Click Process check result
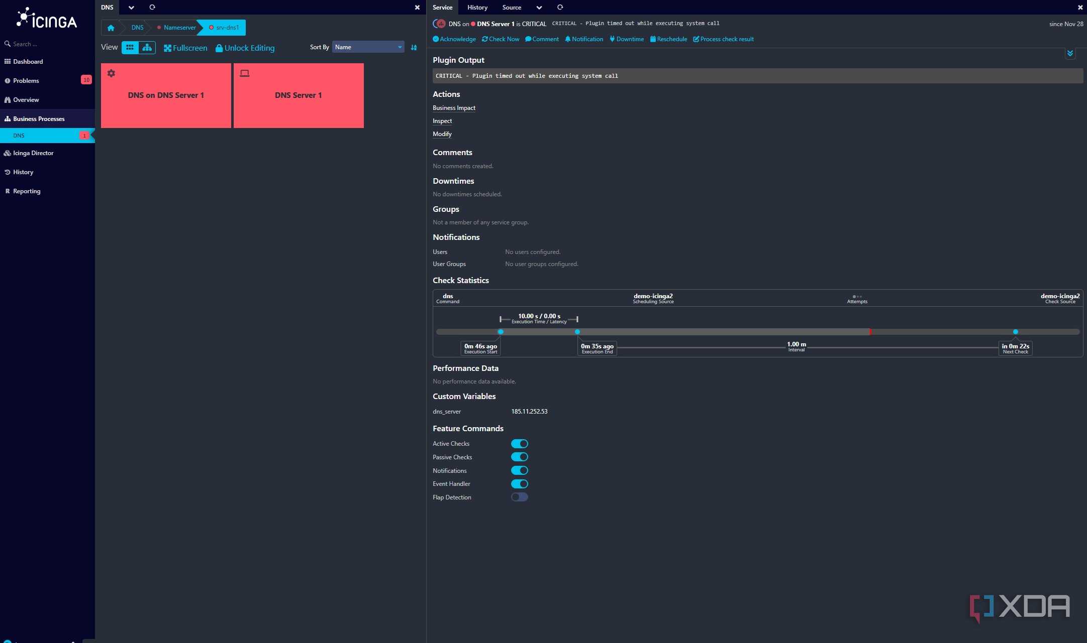 (723, 39)
